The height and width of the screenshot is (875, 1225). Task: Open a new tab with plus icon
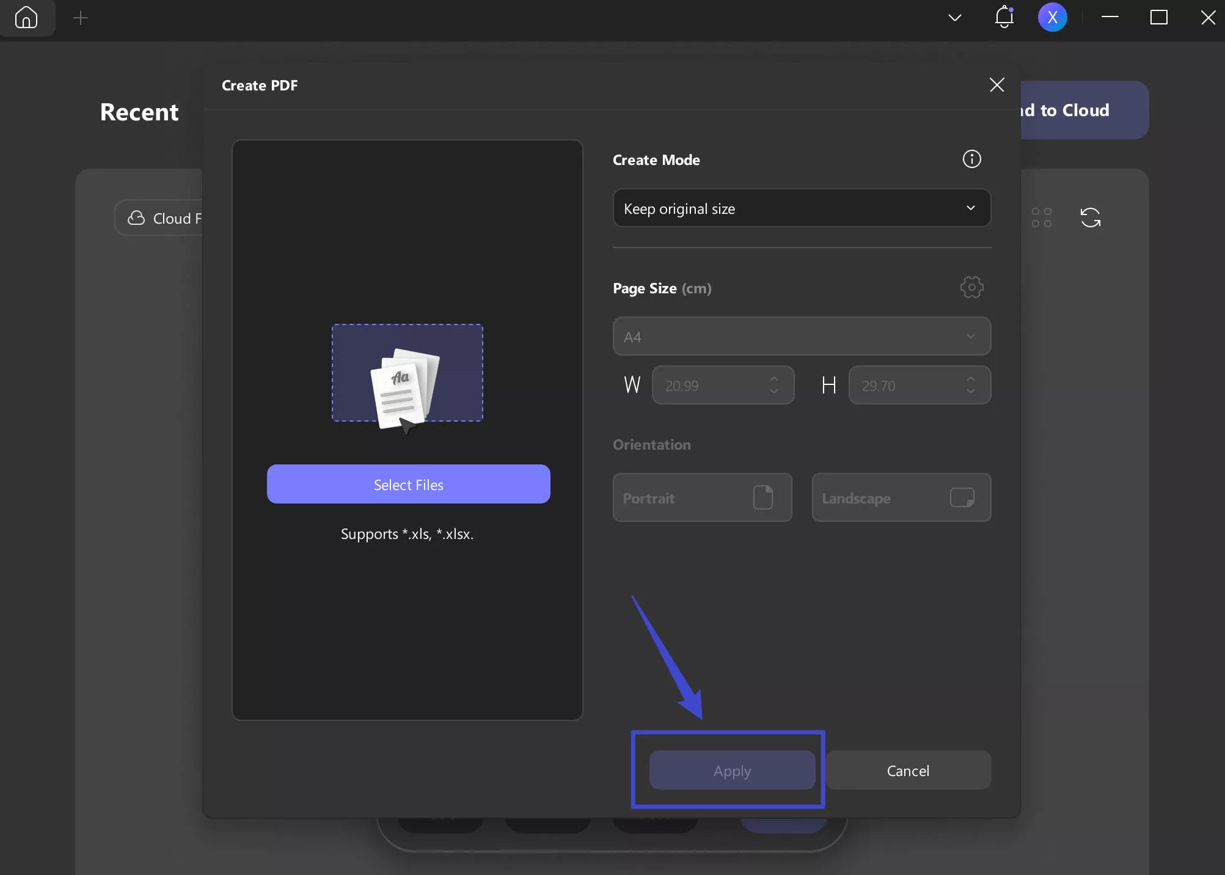pyautogui.click(x=80, y=18)
